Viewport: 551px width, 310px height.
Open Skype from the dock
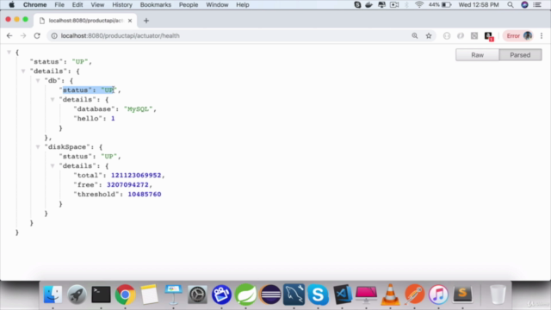(318, 294)
